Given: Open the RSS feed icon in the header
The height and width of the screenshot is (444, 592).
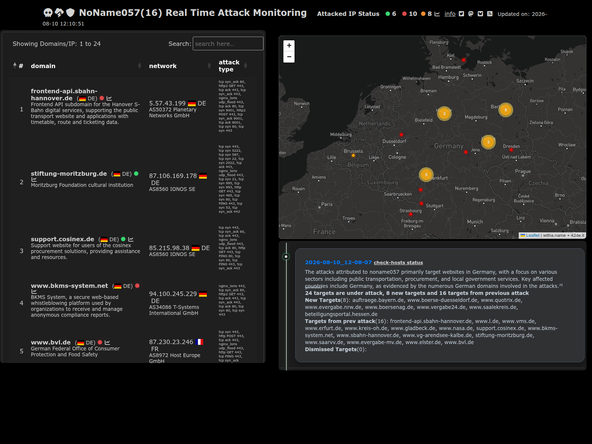Looking at the screenshot, I should click(490, 14).
